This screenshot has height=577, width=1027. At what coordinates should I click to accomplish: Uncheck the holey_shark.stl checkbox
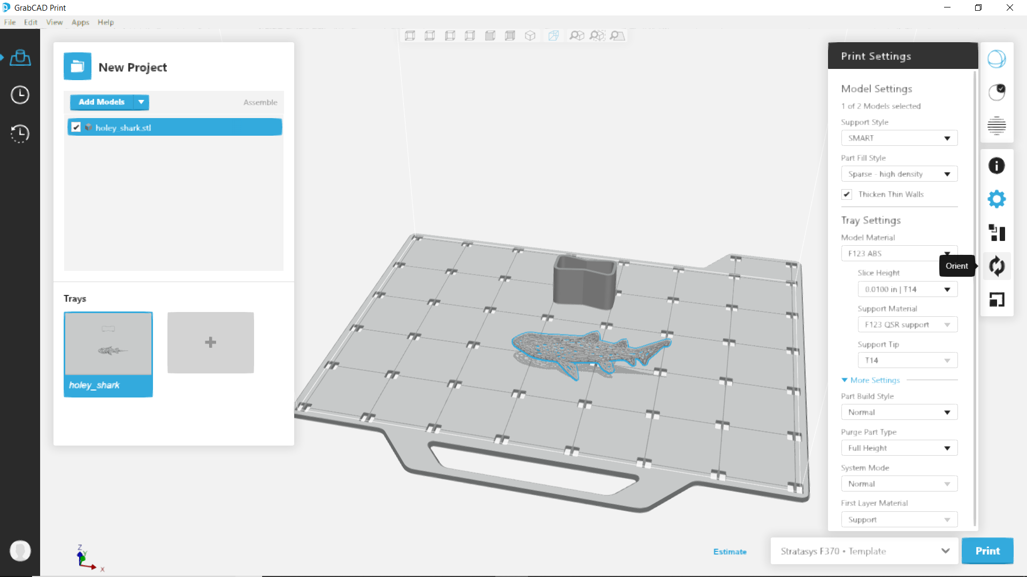76,127
